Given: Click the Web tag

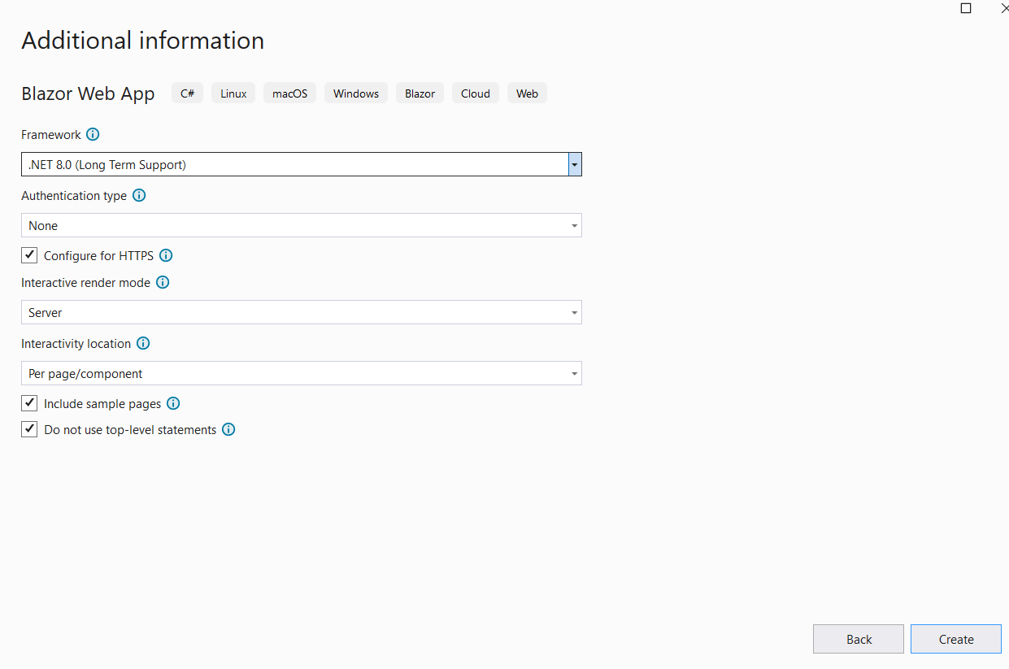Looking at the screenshot, I should click(x=527, y=93).
